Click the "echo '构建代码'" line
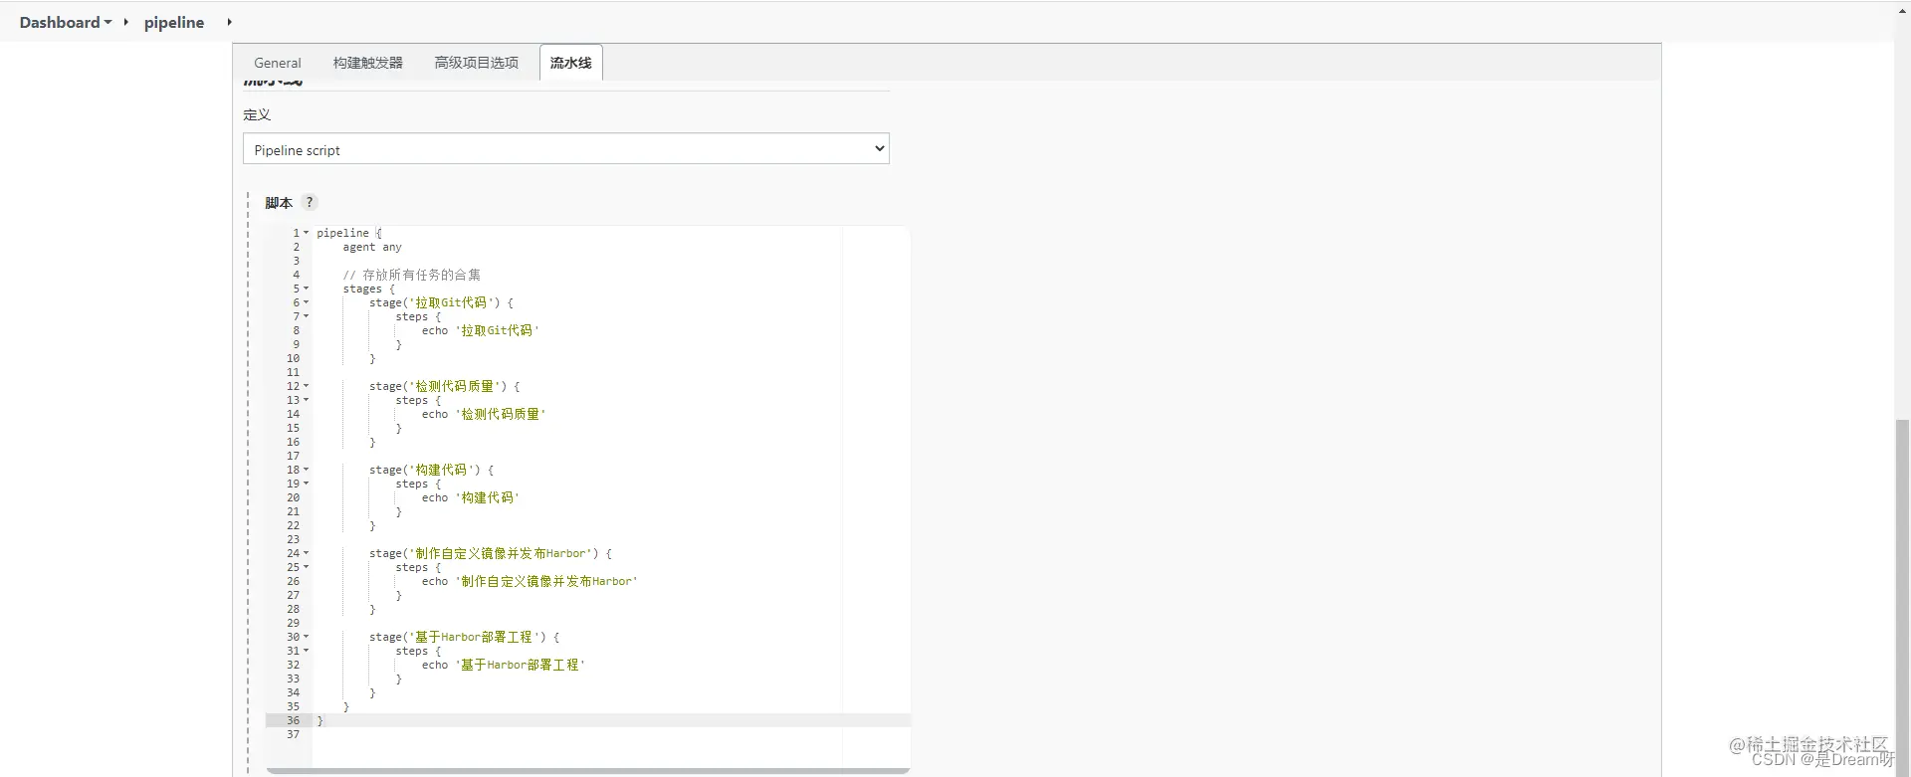The height and width of the screenshot is (777, 1911). click(470, 497)
